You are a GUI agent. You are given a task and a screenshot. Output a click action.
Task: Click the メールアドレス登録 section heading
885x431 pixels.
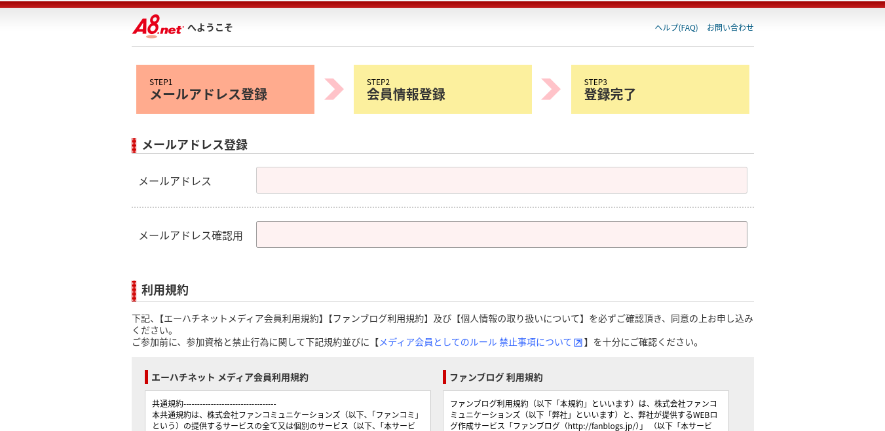pos(195,145)
